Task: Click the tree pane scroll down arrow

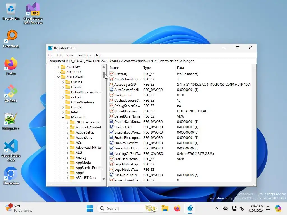Action: (x=104, y=179)
